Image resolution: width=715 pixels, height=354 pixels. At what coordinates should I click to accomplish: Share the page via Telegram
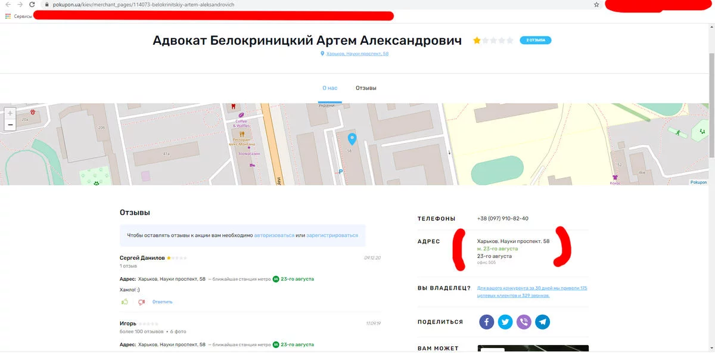(x=542, y=322)
